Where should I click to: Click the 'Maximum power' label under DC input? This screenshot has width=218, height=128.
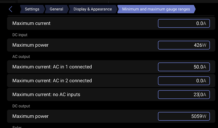(x=30, y=45)
